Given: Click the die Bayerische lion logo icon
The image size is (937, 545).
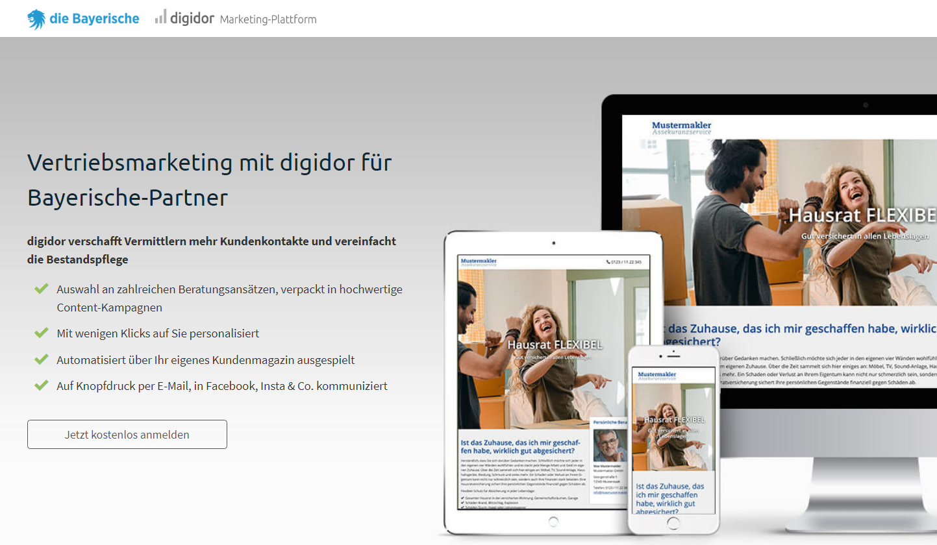Looking at the screenshot, I should [36, 19].
